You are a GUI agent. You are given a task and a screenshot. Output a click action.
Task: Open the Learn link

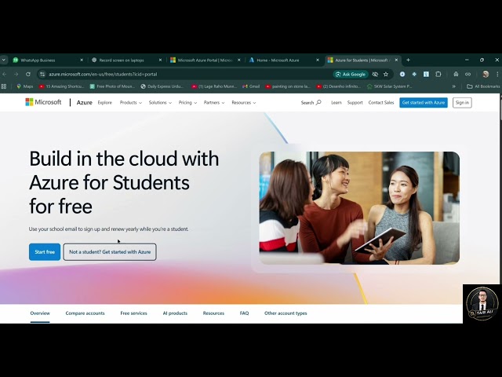(336, 103)
